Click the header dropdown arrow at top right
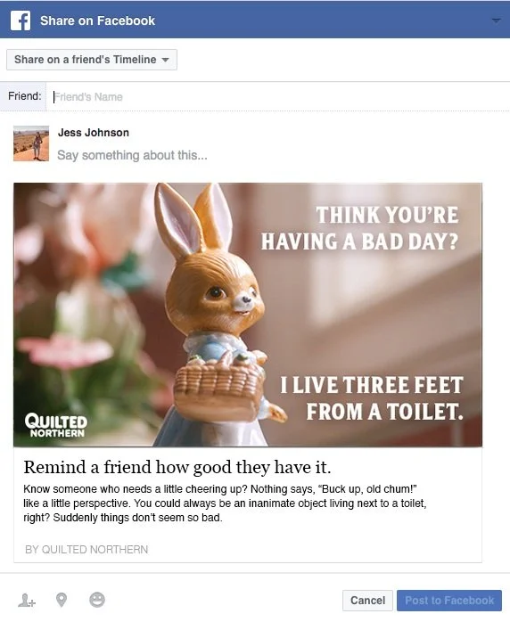510x622 pixels. tap(496, 20)
